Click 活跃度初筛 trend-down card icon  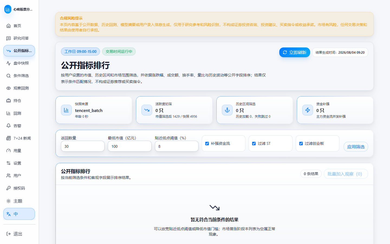pyautogui.click(x=147, y=110)
